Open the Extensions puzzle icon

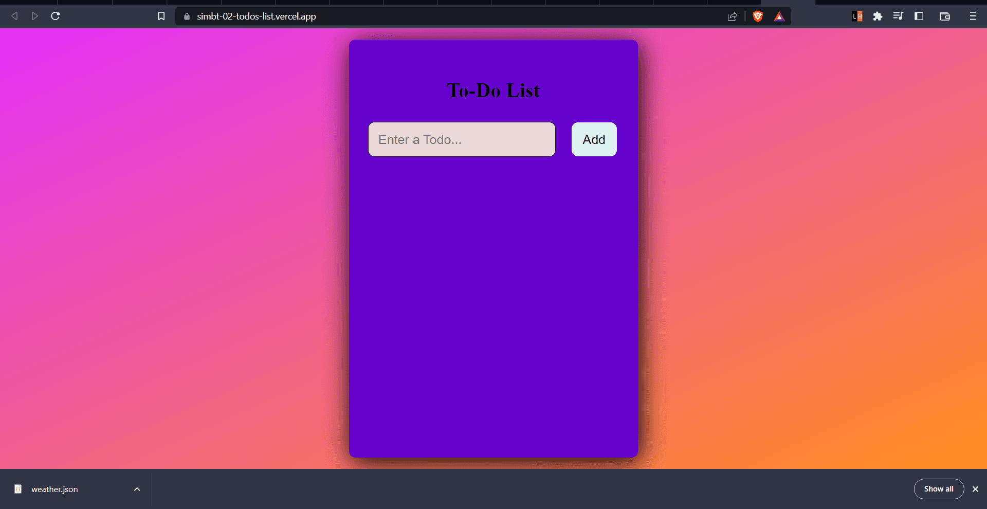point(878,16)
